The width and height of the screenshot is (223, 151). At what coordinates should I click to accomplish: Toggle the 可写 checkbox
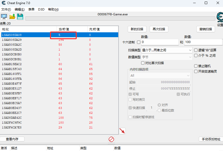click(130, 94)
